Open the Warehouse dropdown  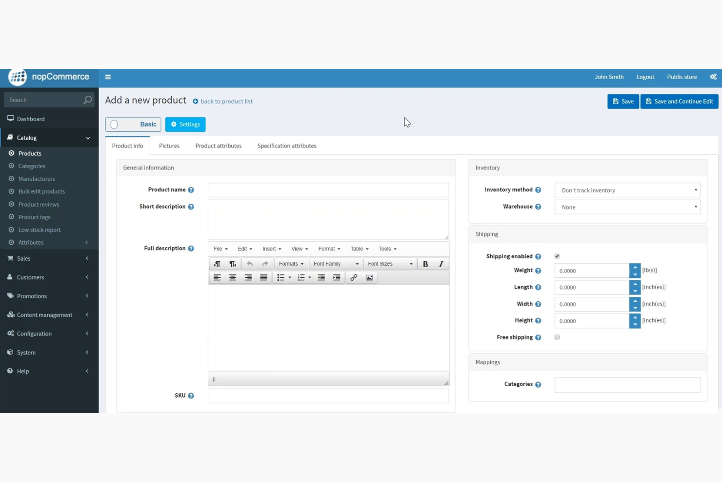pyautogui.click(x=627, y=207)
